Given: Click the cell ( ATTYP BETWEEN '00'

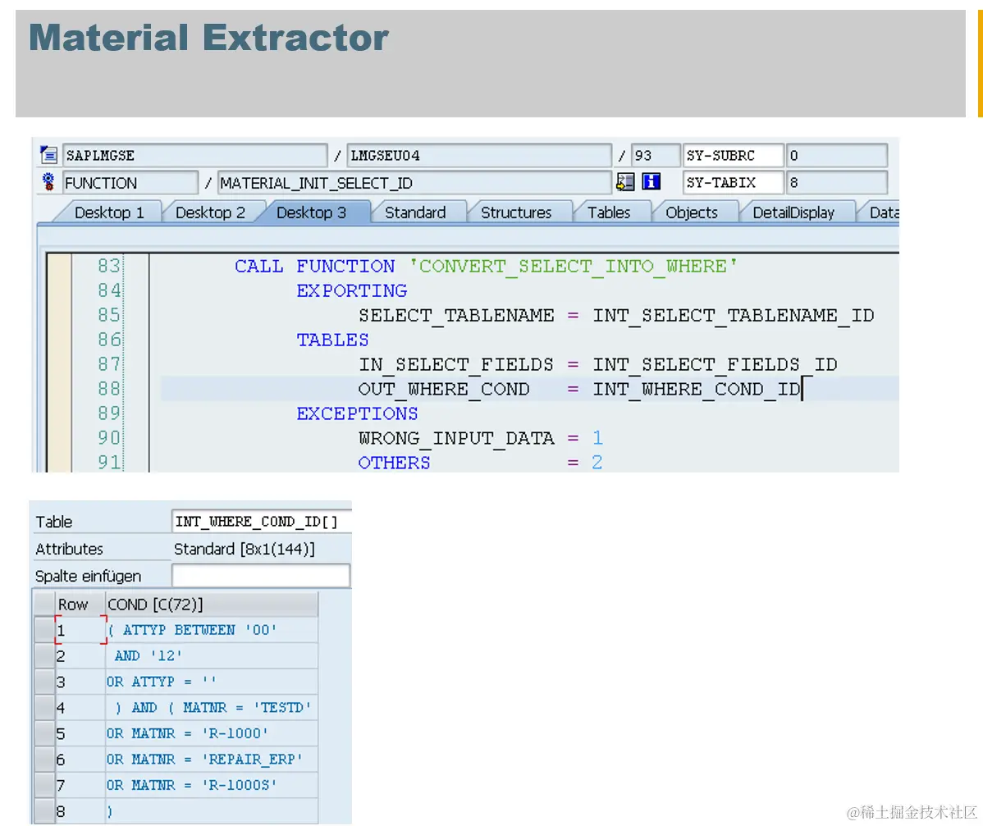Looking at the screenshot, I should (211, 630).
